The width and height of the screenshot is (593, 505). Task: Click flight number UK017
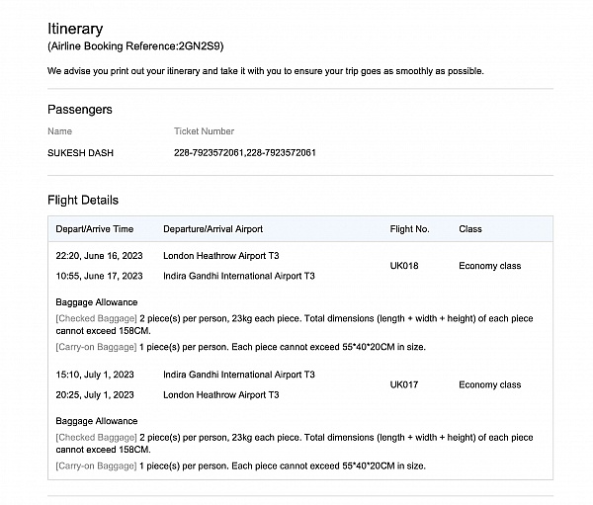pos(404,384)
